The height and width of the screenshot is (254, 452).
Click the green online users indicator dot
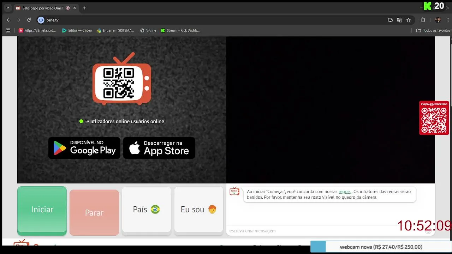click(81, 121)
